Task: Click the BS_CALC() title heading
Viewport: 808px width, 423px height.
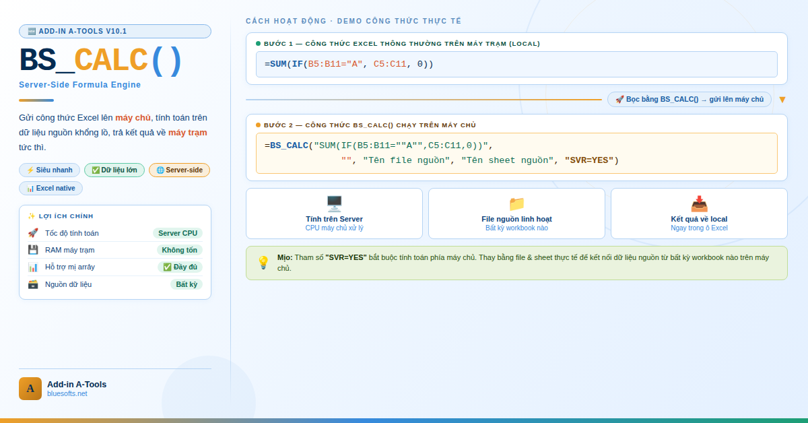Action: pos(101,61)
